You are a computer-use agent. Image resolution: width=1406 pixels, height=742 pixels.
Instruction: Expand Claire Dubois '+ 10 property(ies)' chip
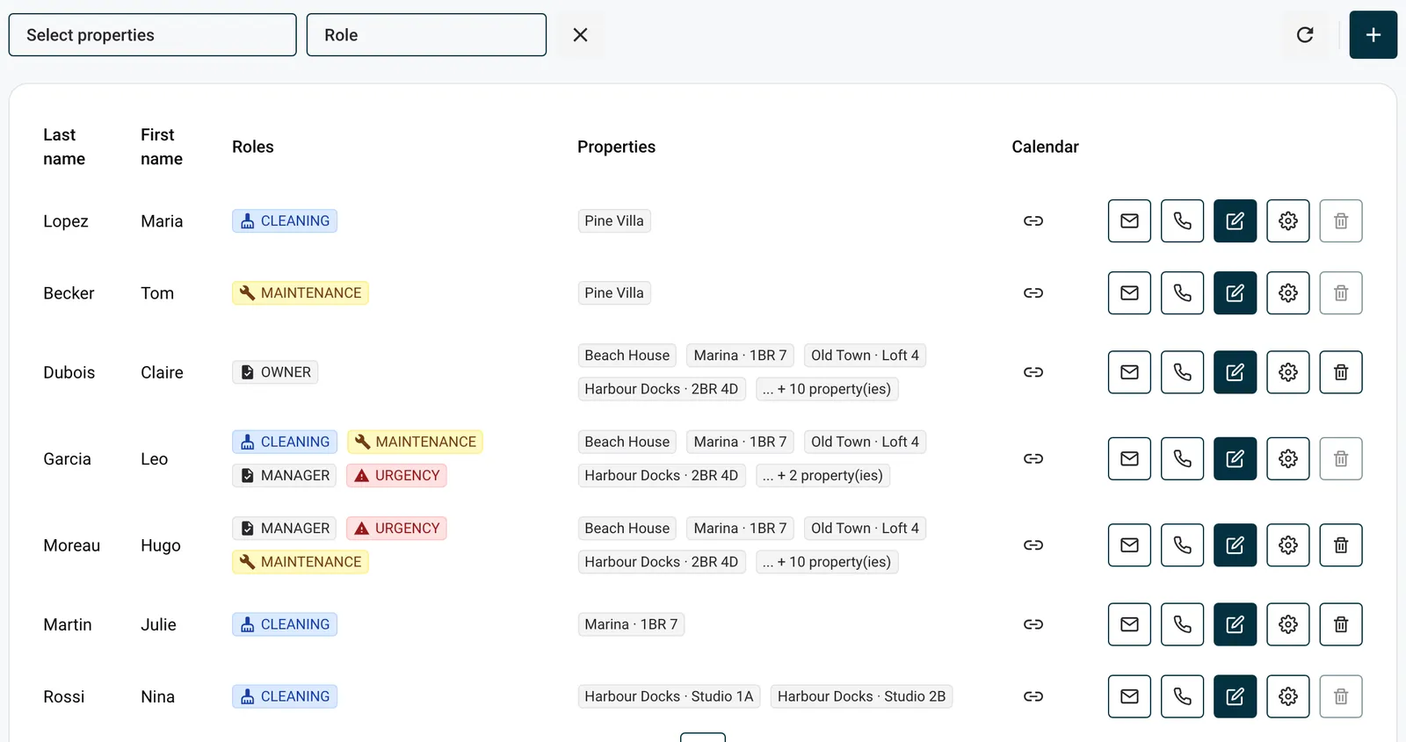pyautogui.click(x=827, y=389)
